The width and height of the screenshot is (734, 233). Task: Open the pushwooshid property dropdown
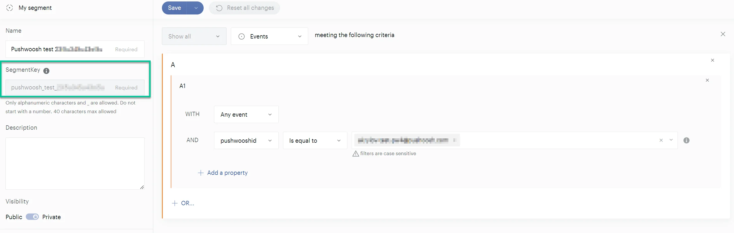click(x=246, y=140)
